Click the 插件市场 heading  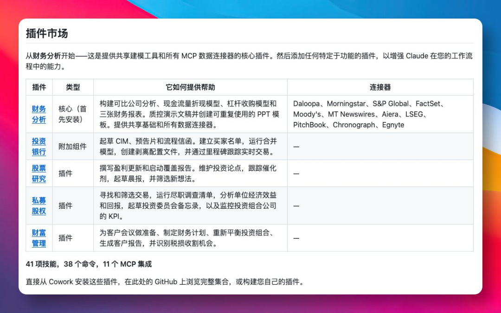pyautogui.click(x=47, y=33)
